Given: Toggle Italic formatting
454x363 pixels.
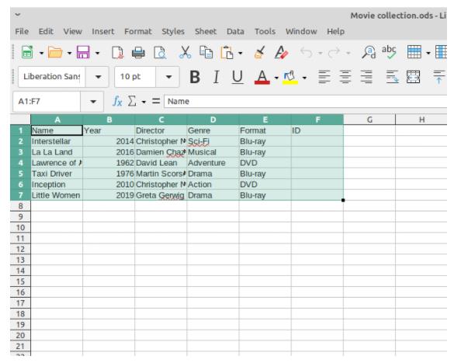Looking at the screenshot, I should [216, 77].
